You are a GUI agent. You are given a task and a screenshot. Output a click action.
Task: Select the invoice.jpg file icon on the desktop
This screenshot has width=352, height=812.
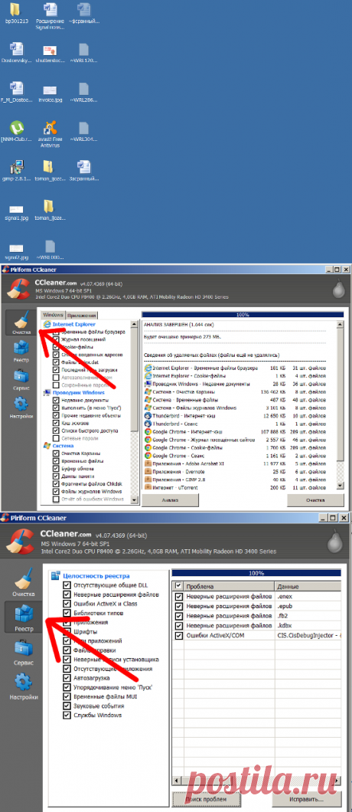coord(51,90)
